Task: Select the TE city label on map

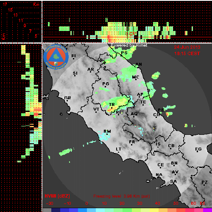Action: 143,102
